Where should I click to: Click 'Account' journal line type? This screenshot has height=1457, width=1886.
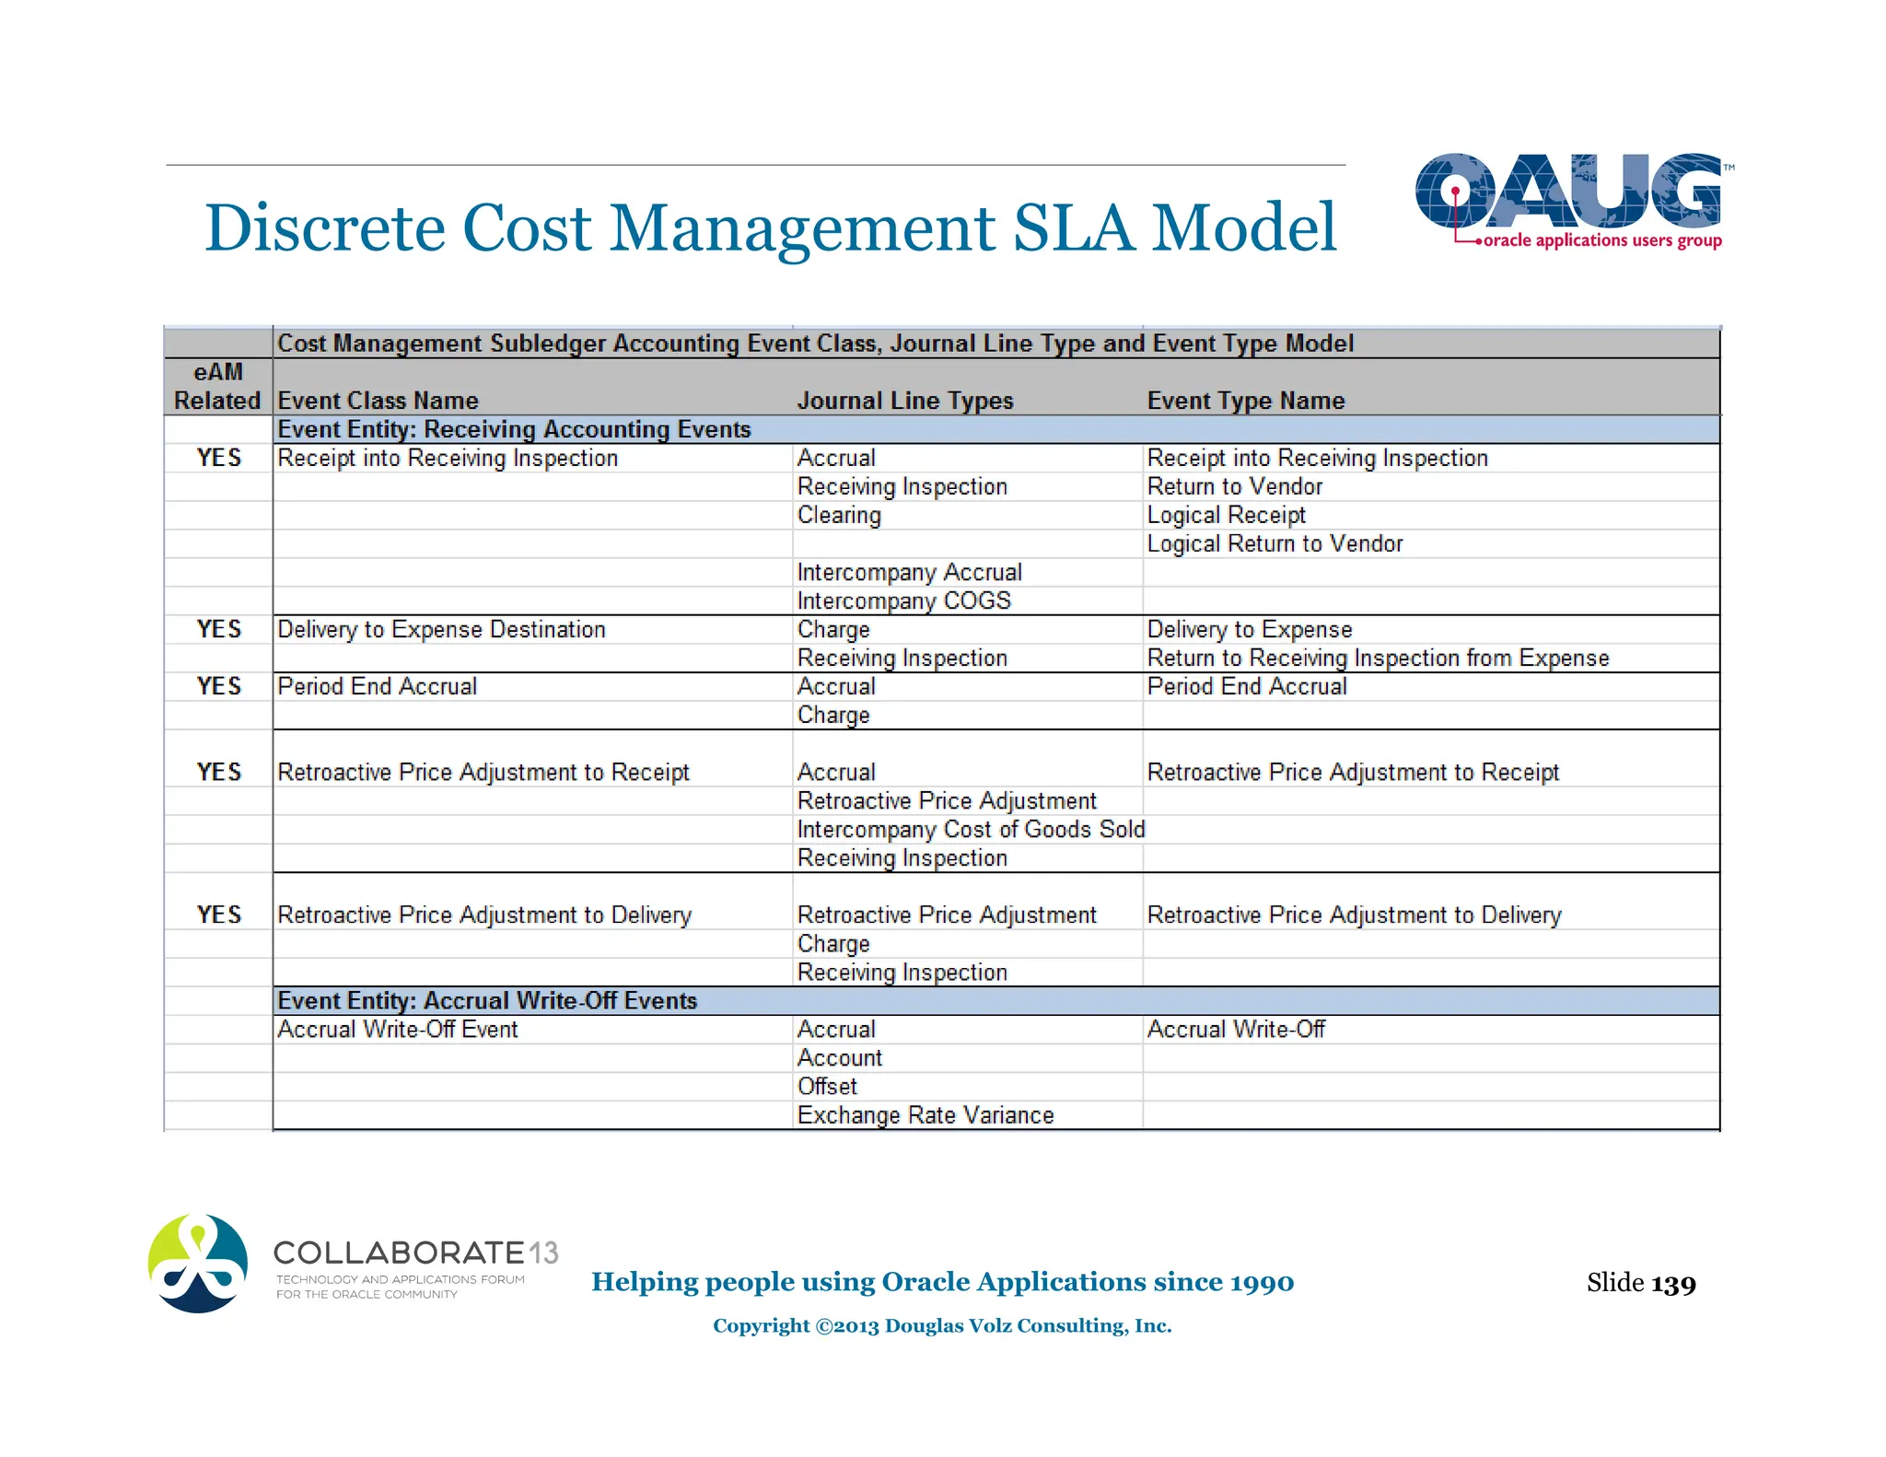click(839, 1058)
